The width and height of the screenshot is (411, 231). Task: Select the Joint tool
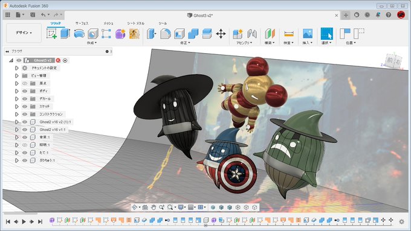251,34
